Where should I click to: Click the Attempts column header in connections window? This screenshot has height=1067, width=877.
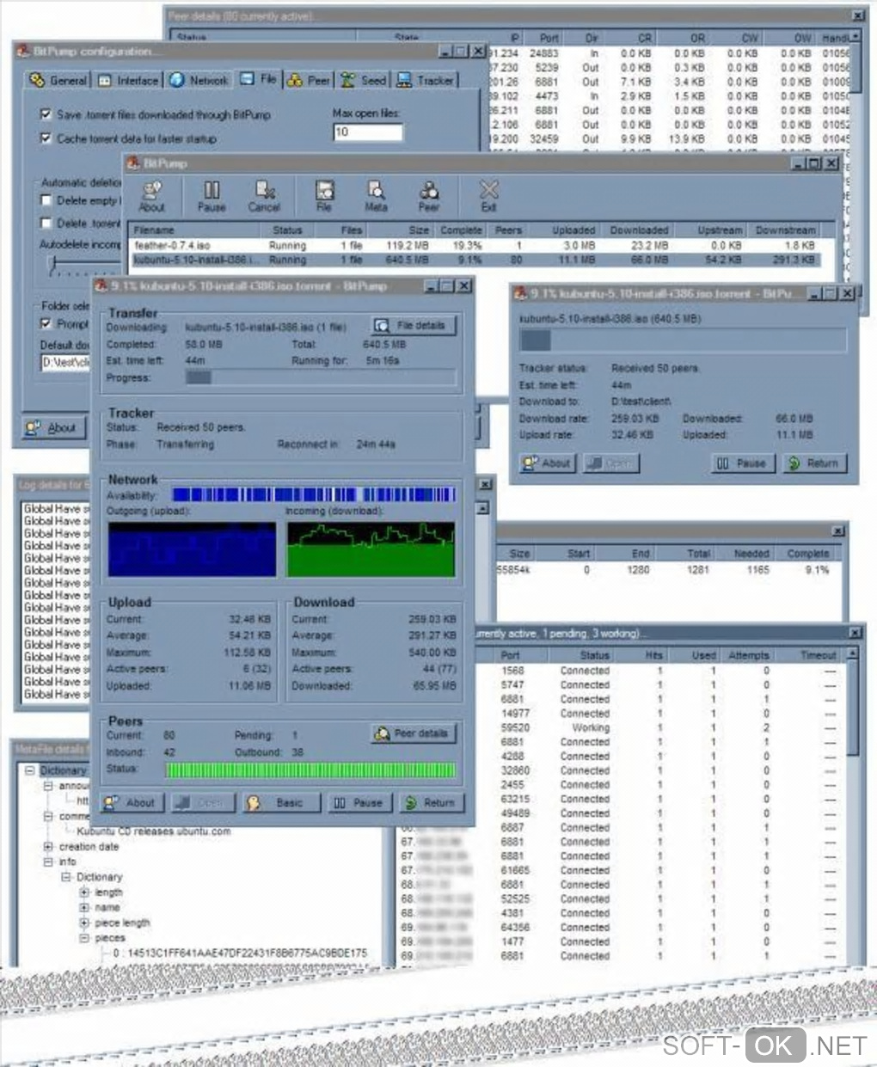pos(749,654)
